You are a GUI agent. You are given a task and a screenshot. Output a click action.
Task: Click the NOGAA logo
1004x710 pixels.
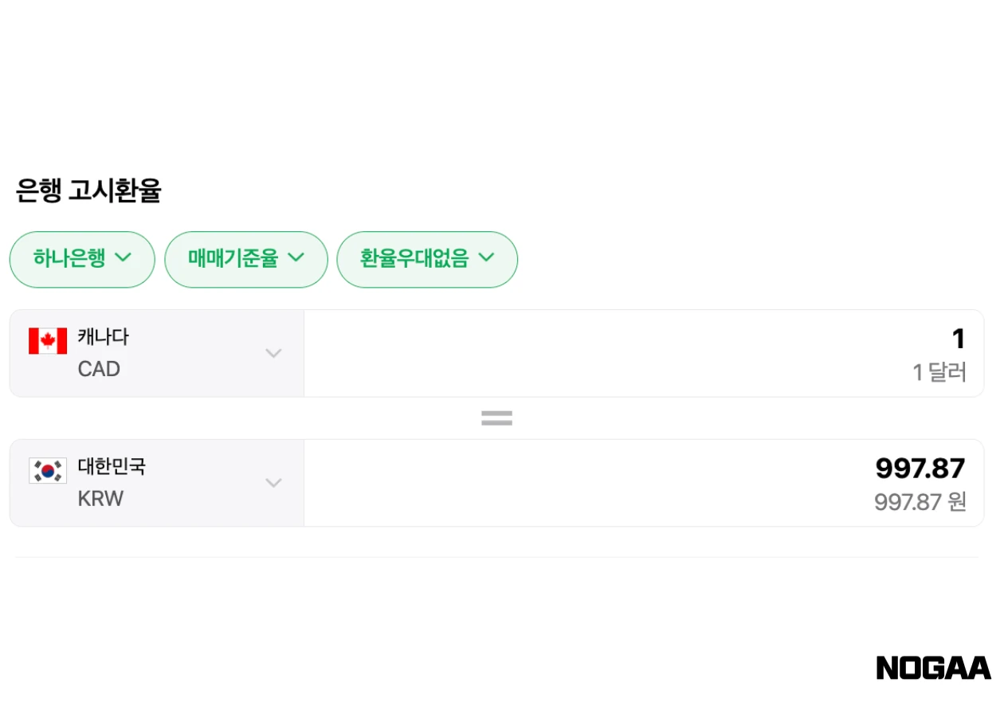tap(932, 667)
